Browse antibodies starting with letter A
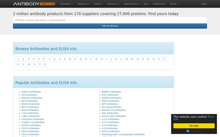The width and height of the screenshot is (220, 137). 65,59
